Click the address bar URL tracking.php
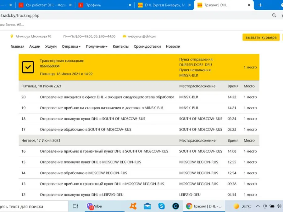The image size is (283, 212). [19, 15]
